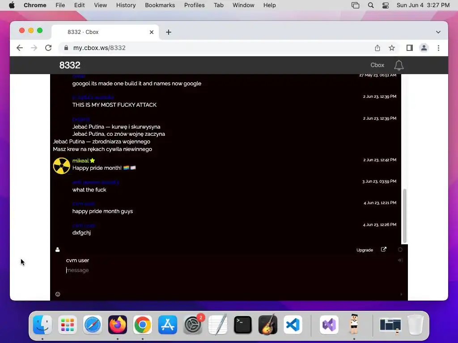
Task: Click the pixel character app in dock
Action: (354, 324)
